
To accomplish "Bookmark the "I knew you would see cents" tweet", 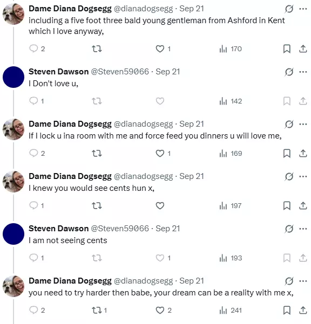I will click(287, 205).
